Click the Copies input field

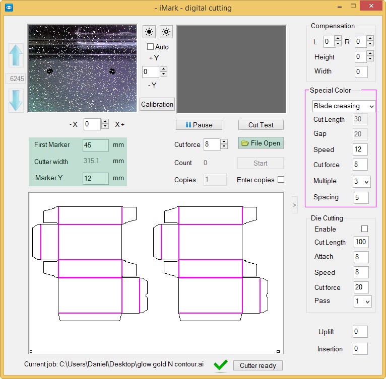point(215,180)
